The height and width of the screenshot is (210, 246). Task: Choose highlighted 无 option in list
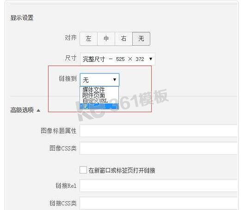tap(99, 106)
